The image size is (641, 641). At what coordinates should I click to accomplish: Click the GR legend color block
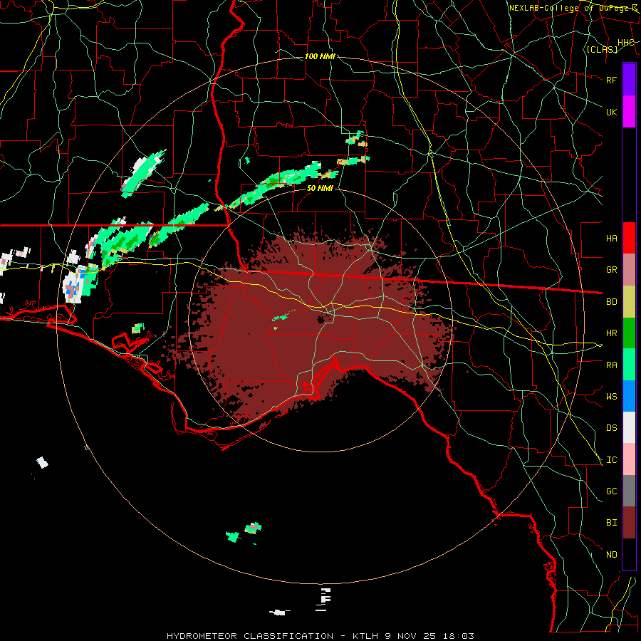(629, 270)
